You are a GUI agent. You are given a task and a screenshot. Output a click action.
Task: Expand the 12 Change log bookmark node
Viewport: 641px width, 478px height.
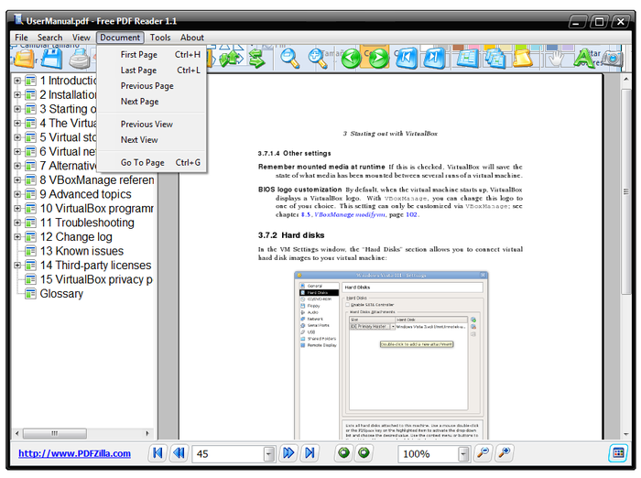click(17, 237)
